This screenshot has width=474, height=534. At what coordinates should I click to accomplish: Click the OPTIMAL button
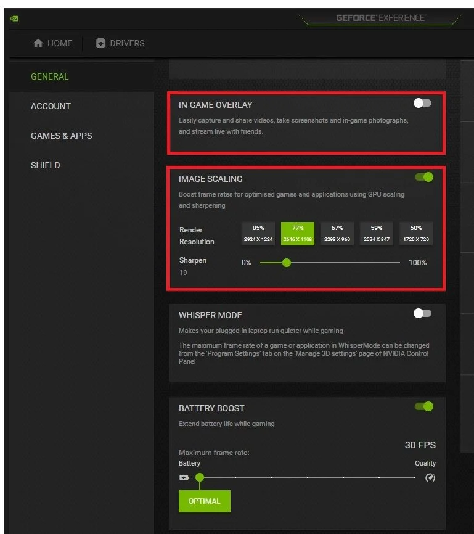(204, 501)
